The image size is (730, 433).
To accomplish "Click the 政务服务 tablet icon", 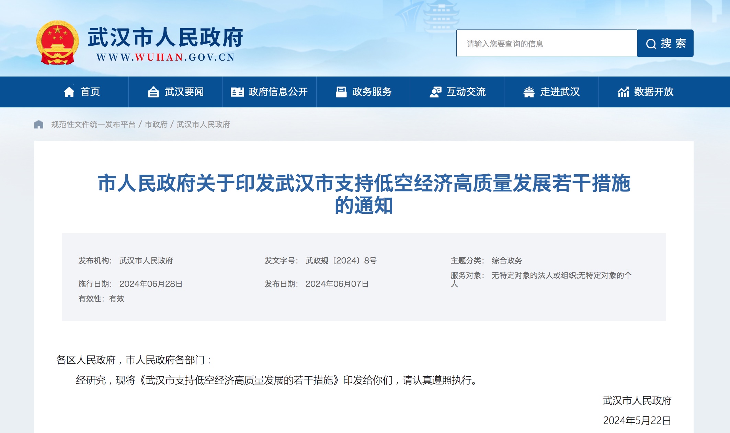I will pos(341,92).
